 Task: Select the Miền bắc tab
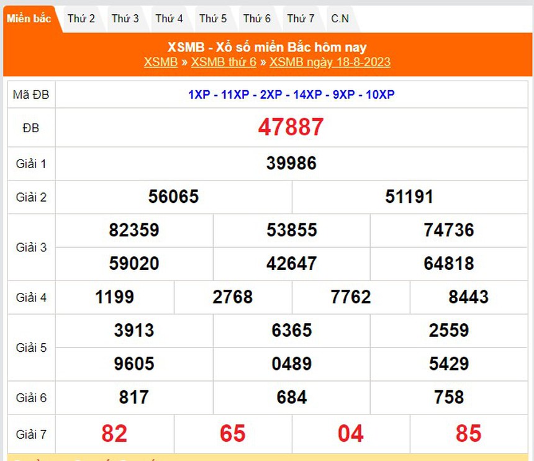point(29,18)
